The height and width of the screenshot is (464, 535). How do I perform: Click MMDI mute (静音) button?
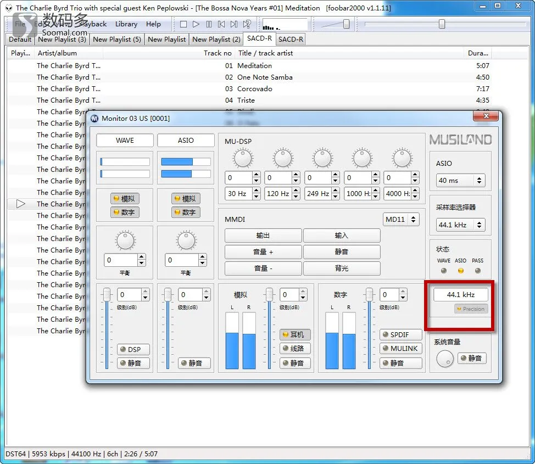pyautogui.click(x=342, y=252)
